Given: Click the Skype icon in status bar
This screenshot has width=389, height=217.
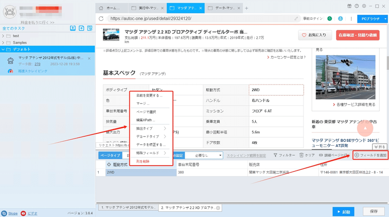Looking at the screenshot, I should pyautogui.click(x=4, y=213).
